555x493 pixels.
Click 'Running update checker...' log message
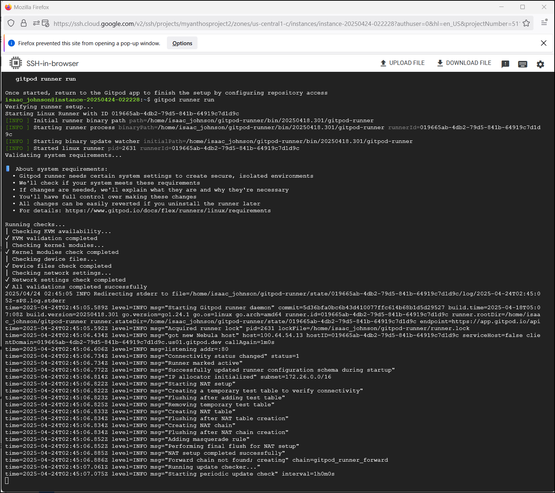click(x=212, y=467)
